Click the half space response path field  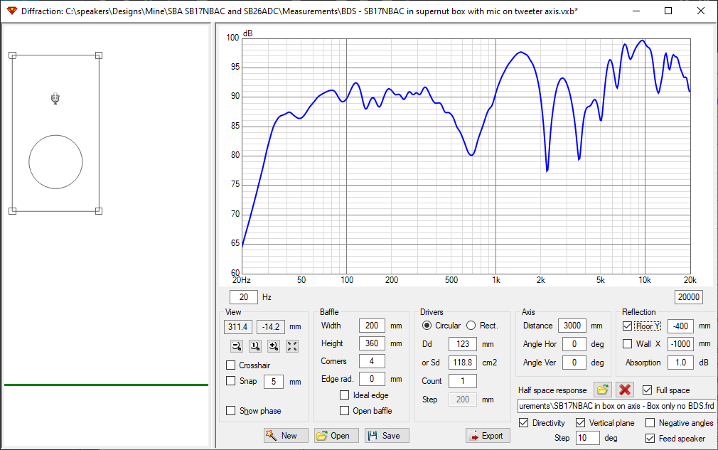617,406
